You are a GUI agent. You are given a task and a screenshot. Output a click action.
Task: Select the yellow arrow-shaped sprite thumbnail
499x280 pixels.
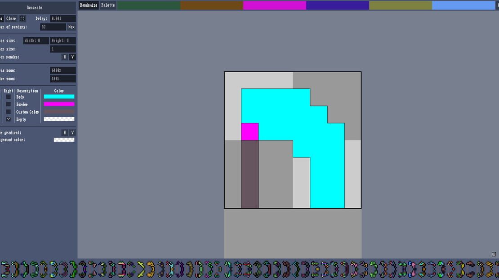coord(140,269)
